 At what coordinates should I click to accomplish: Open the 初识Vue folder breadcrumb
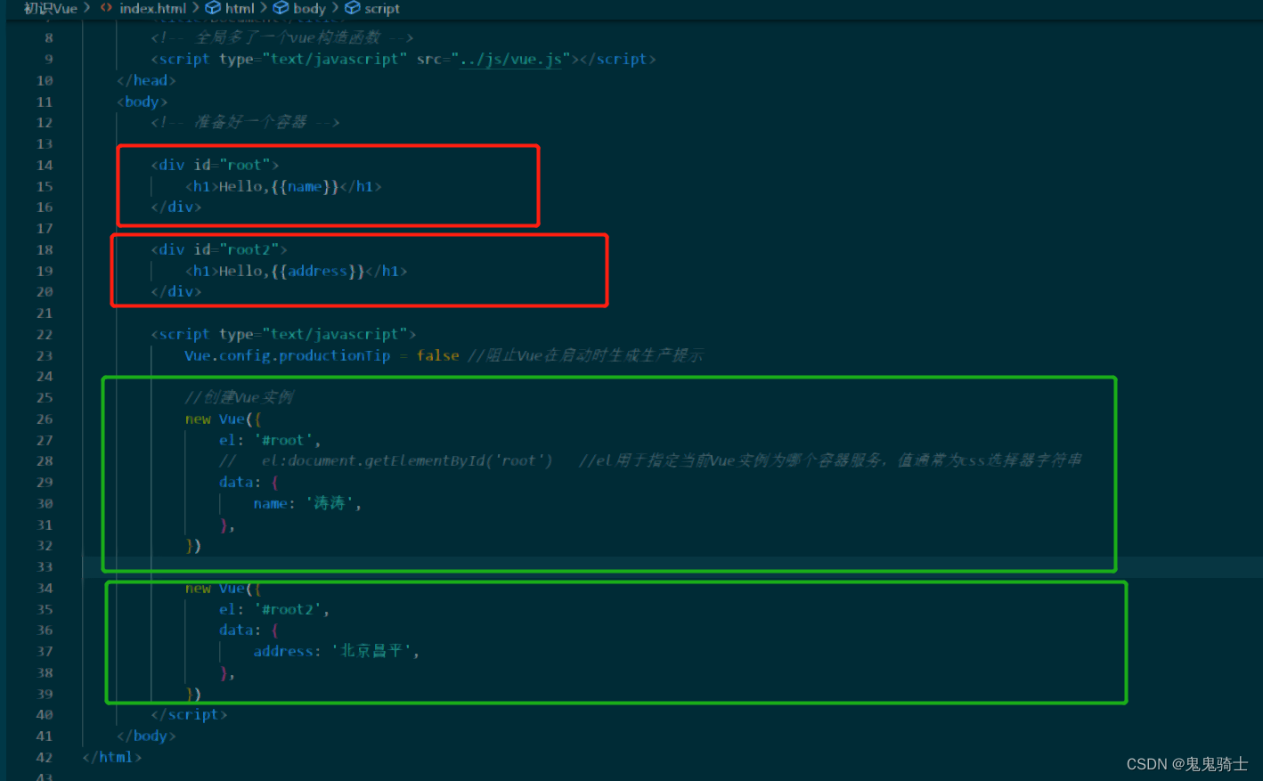[x=50, y=8]
